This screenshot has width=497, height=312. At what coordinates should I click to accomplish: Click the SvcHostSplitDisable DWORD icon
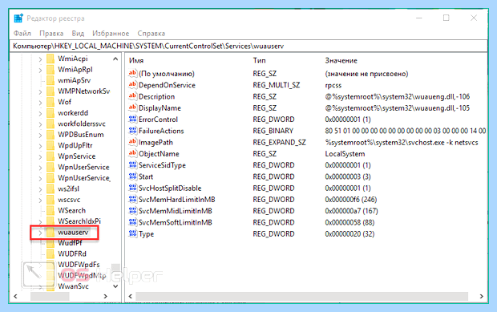132,188
